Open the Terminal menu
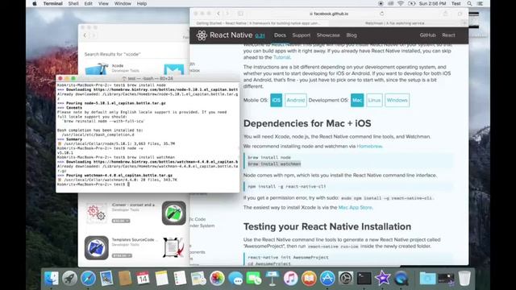The image size is (516, 290). pyautogui.click(x=52, y=3)
